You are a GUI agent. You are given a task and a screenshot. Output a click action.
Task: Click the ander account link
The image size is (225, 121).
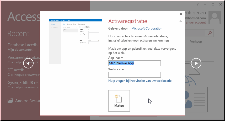[196, 22]
